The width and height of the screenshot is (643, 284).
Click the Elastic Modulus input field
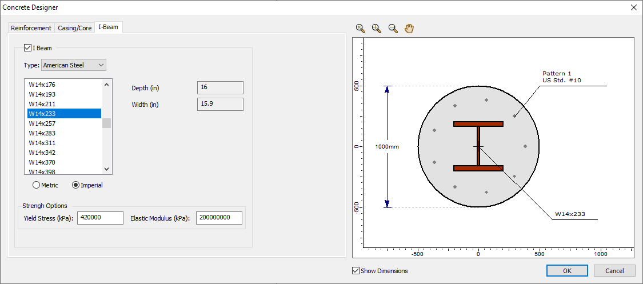click(219, 218)
